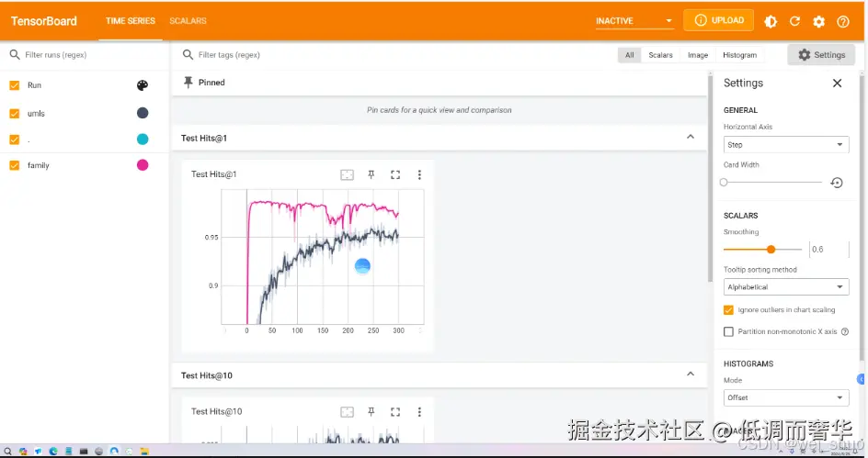Screen dimensions: 868x458
Task: Open the INACTIVE plugins dropdown
Action: pos(634,21)
